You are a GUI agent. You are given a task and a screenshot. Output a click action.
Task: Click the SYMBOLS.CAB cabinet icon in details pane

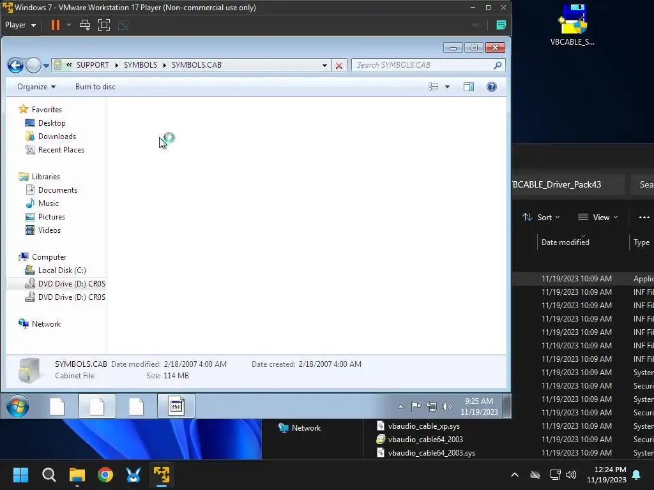(x=29, y=371)
